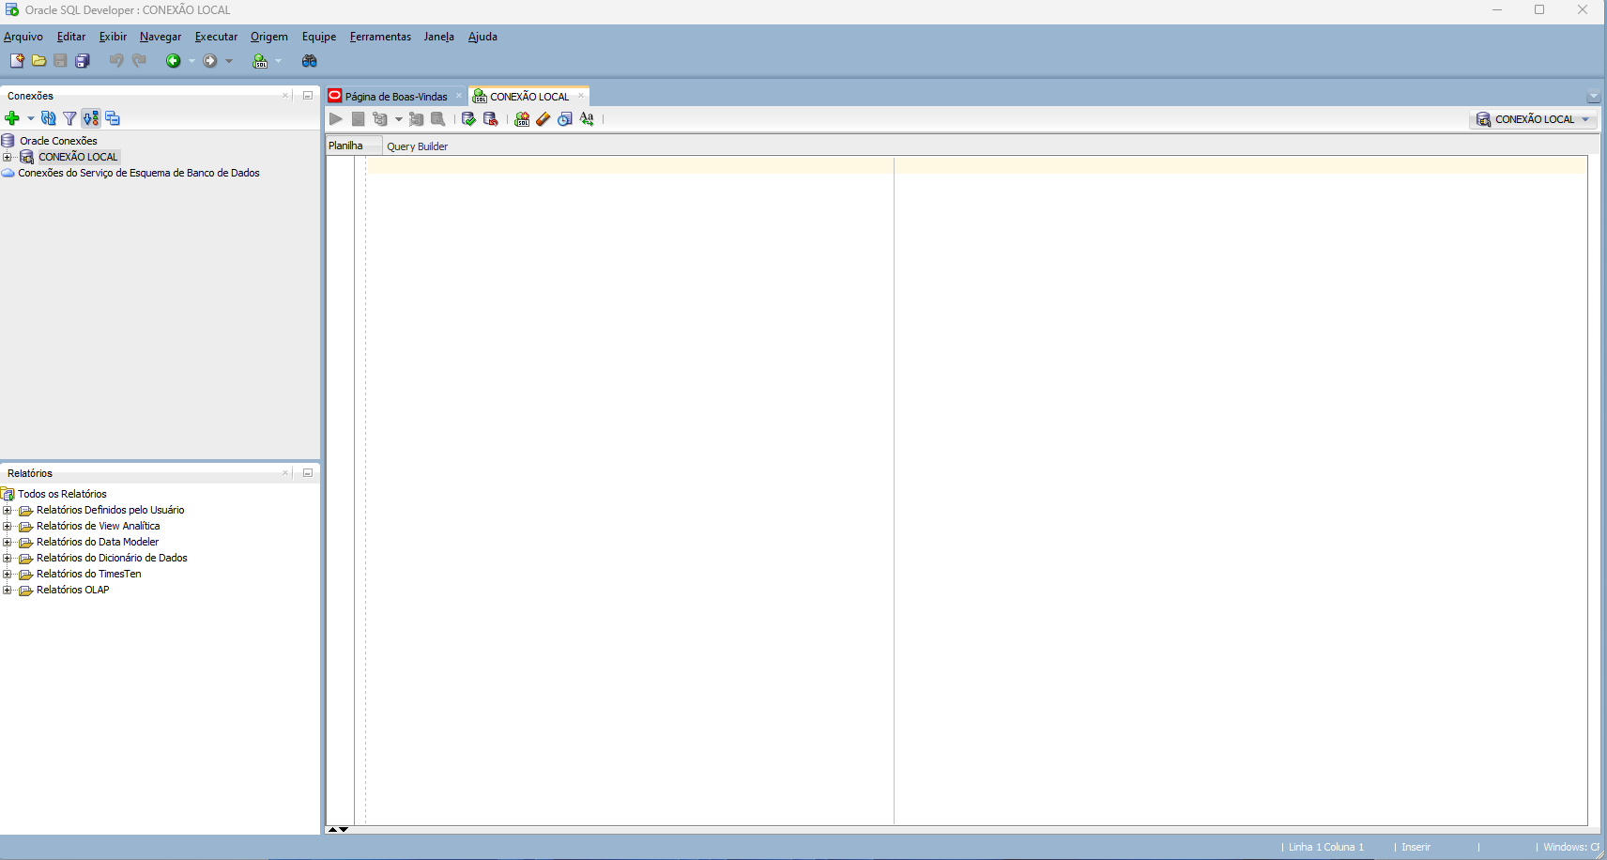Toggle the schema browser icon in Conexões

point(90,118)
